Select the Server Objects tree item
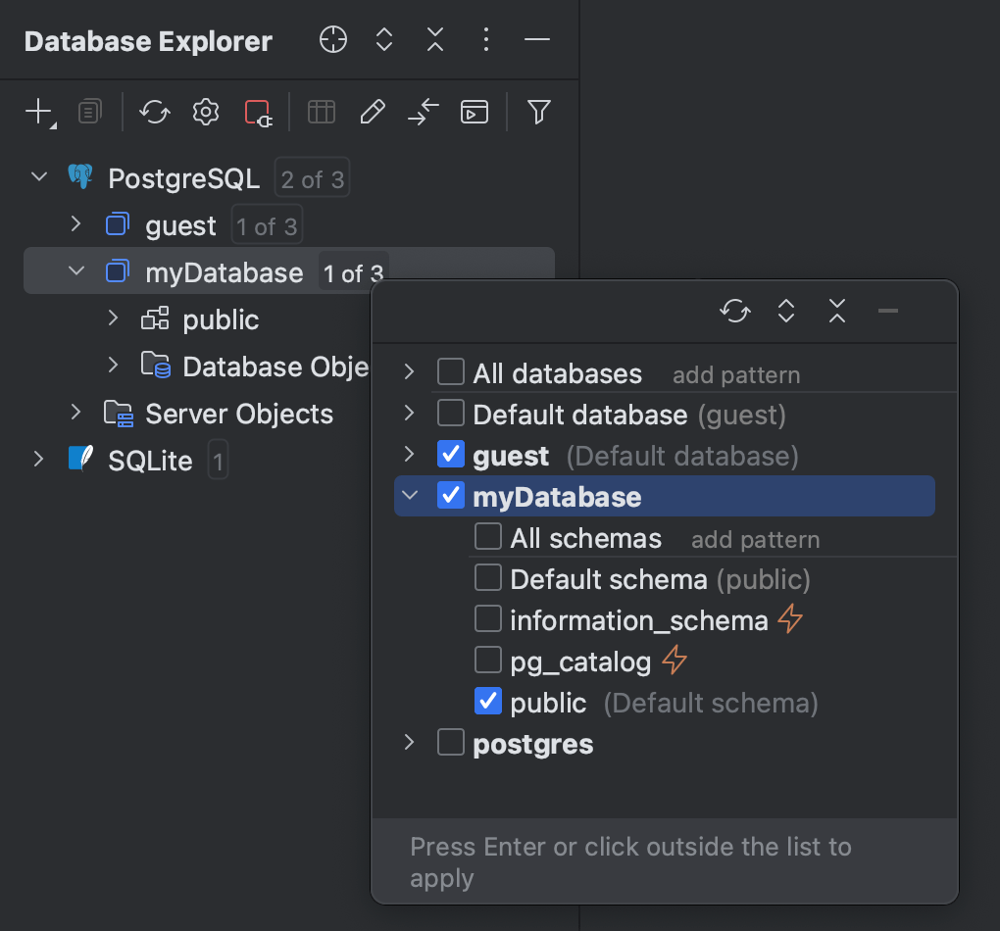 click(238, 414)
